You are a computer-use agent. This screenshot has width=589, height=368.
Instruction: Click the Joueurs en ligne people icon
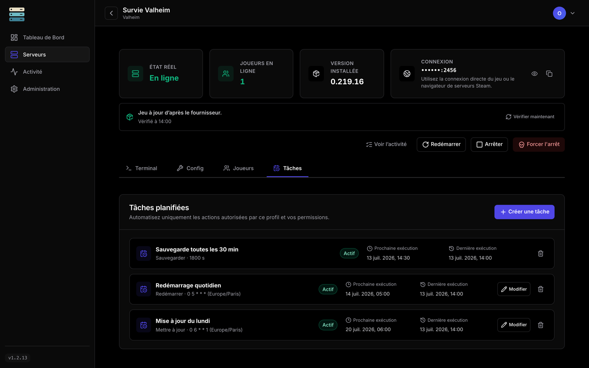[226, 74]
